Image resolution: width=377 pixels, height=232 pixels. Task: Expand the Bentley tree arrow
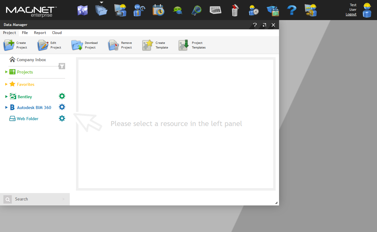coord(7,97)
